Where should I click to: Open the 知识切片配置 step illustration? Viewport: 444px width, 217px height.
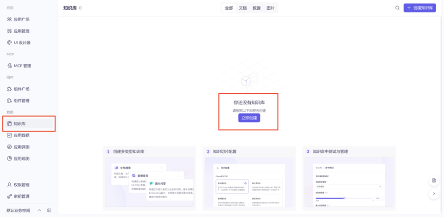pyautogui.click(x=249, y=182)
